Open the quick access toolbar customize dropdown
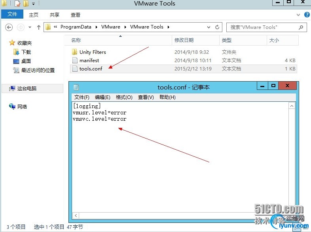311x232 pixels. coord(33,4)
